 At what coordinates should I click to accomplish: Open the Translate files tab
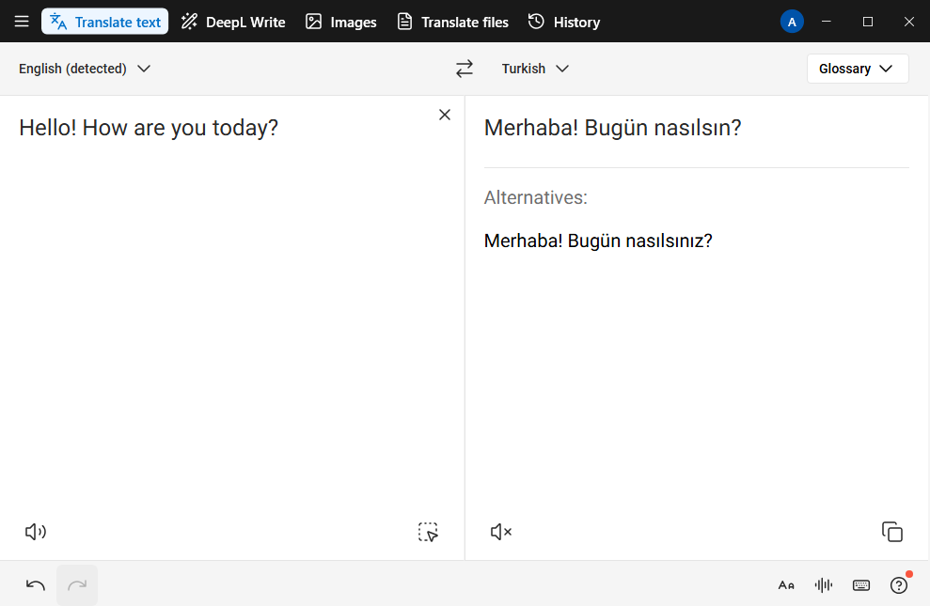(452, 21)
